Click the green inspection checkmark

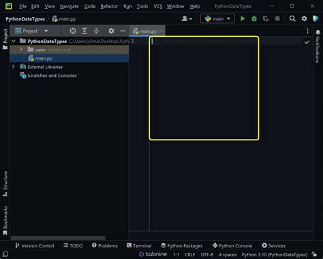(307, 42)
